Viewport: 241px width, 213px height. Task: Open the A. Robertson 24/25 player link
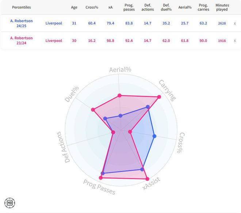[x=22, y=23]
